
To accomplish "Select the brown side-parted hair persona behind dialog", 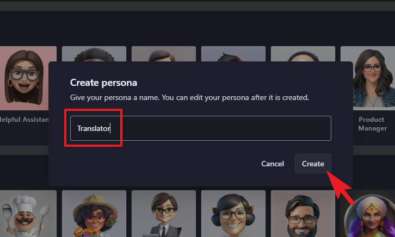I will 164,54.
